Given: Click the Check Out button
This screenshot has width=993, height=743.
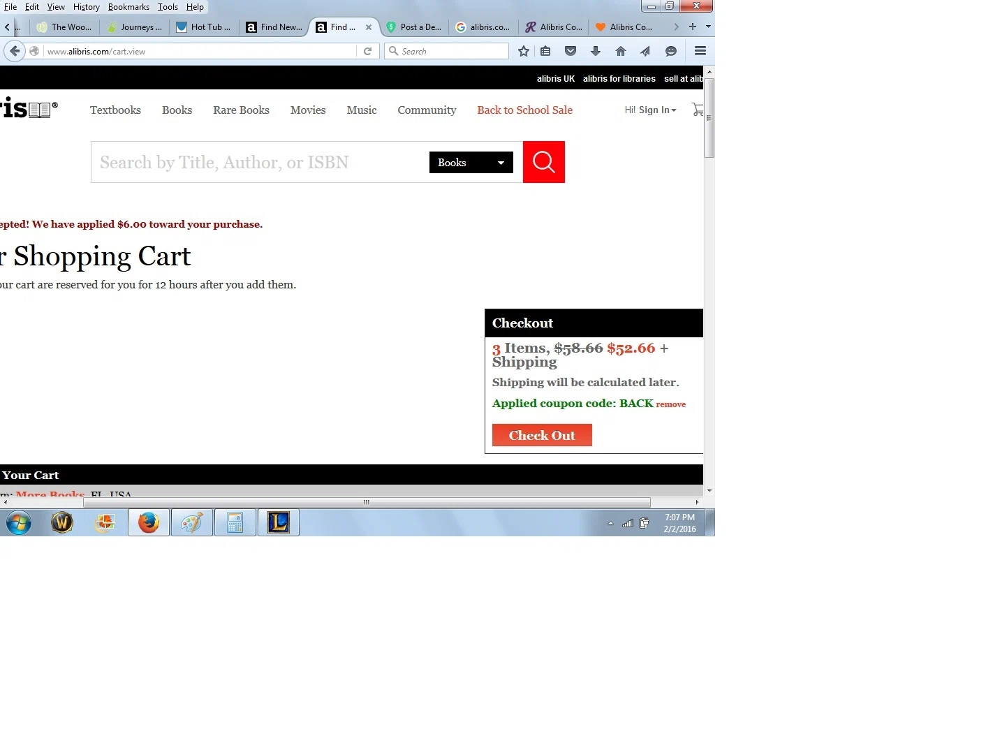Looking at the screenshot, I should [542, 435].
